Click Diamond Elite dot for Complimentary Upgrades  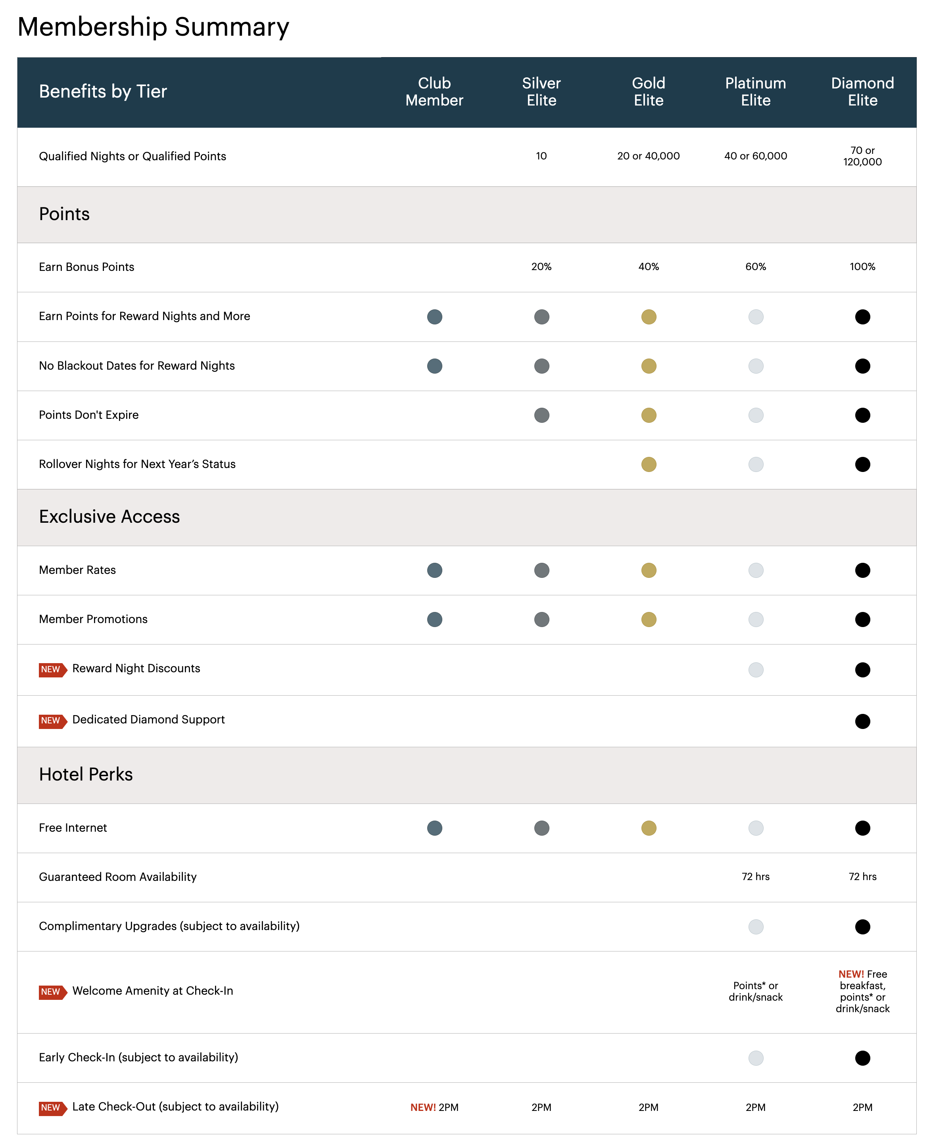pyautogui.click(x=862, y=927)
